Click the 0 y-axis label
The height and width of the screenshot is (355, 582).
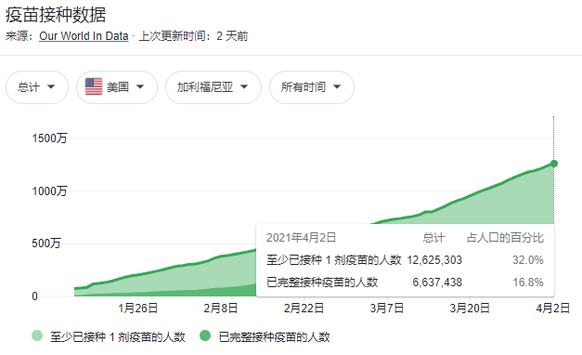(x=34, y=296)
